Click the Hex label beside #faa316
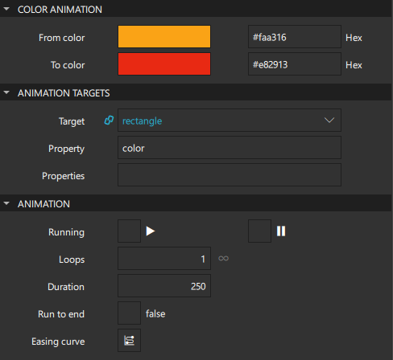Screen dimensions: 393x360 (354, 38)
